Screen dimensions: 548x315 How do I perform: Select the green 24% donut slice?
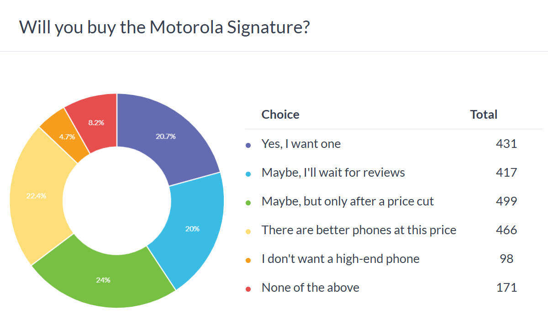[x=103, y=279]
